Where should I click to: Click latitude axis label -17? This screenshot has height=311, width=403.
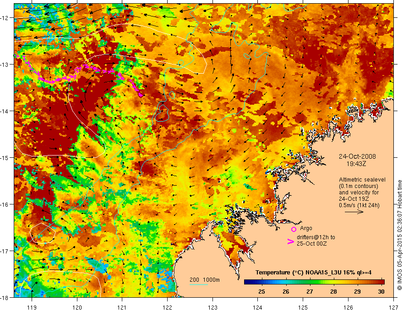(x=5, y=251)
